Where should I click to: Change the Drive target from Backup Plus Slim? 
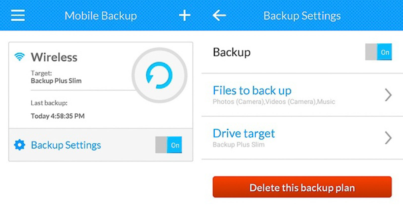[244, 133]
